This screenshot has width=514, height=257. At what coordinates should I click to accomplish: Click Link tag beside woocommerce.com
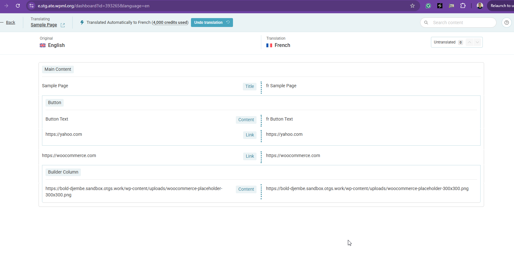click(250, 156)
